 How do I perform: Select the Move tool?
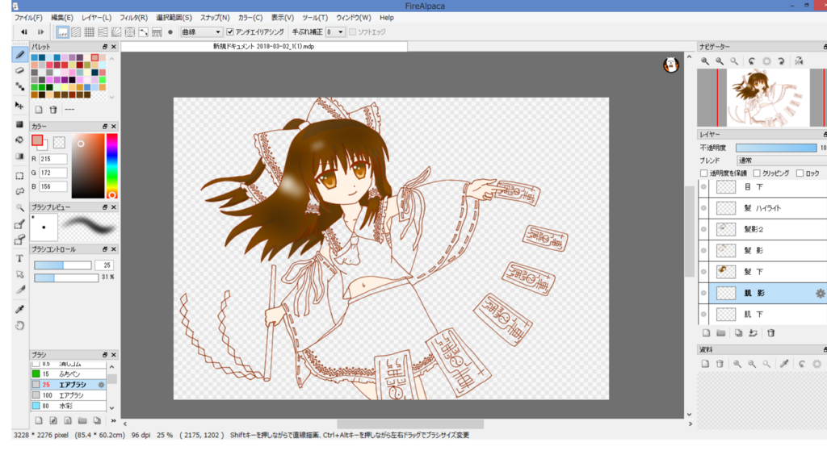(20, 106)
